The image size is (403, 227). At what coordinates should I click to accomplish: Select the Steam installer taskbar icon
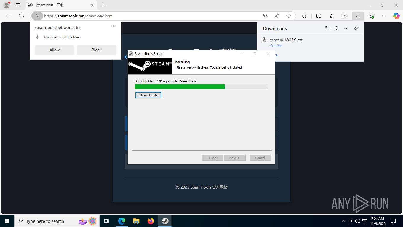[165, 221]
